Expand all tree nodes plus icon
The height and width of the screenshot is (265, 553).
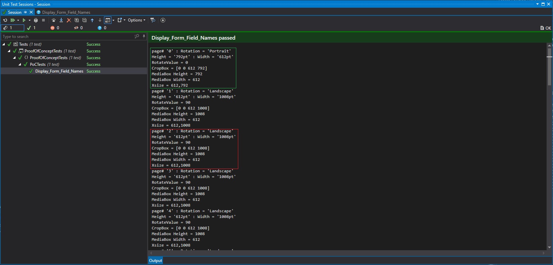pos(76,20)
